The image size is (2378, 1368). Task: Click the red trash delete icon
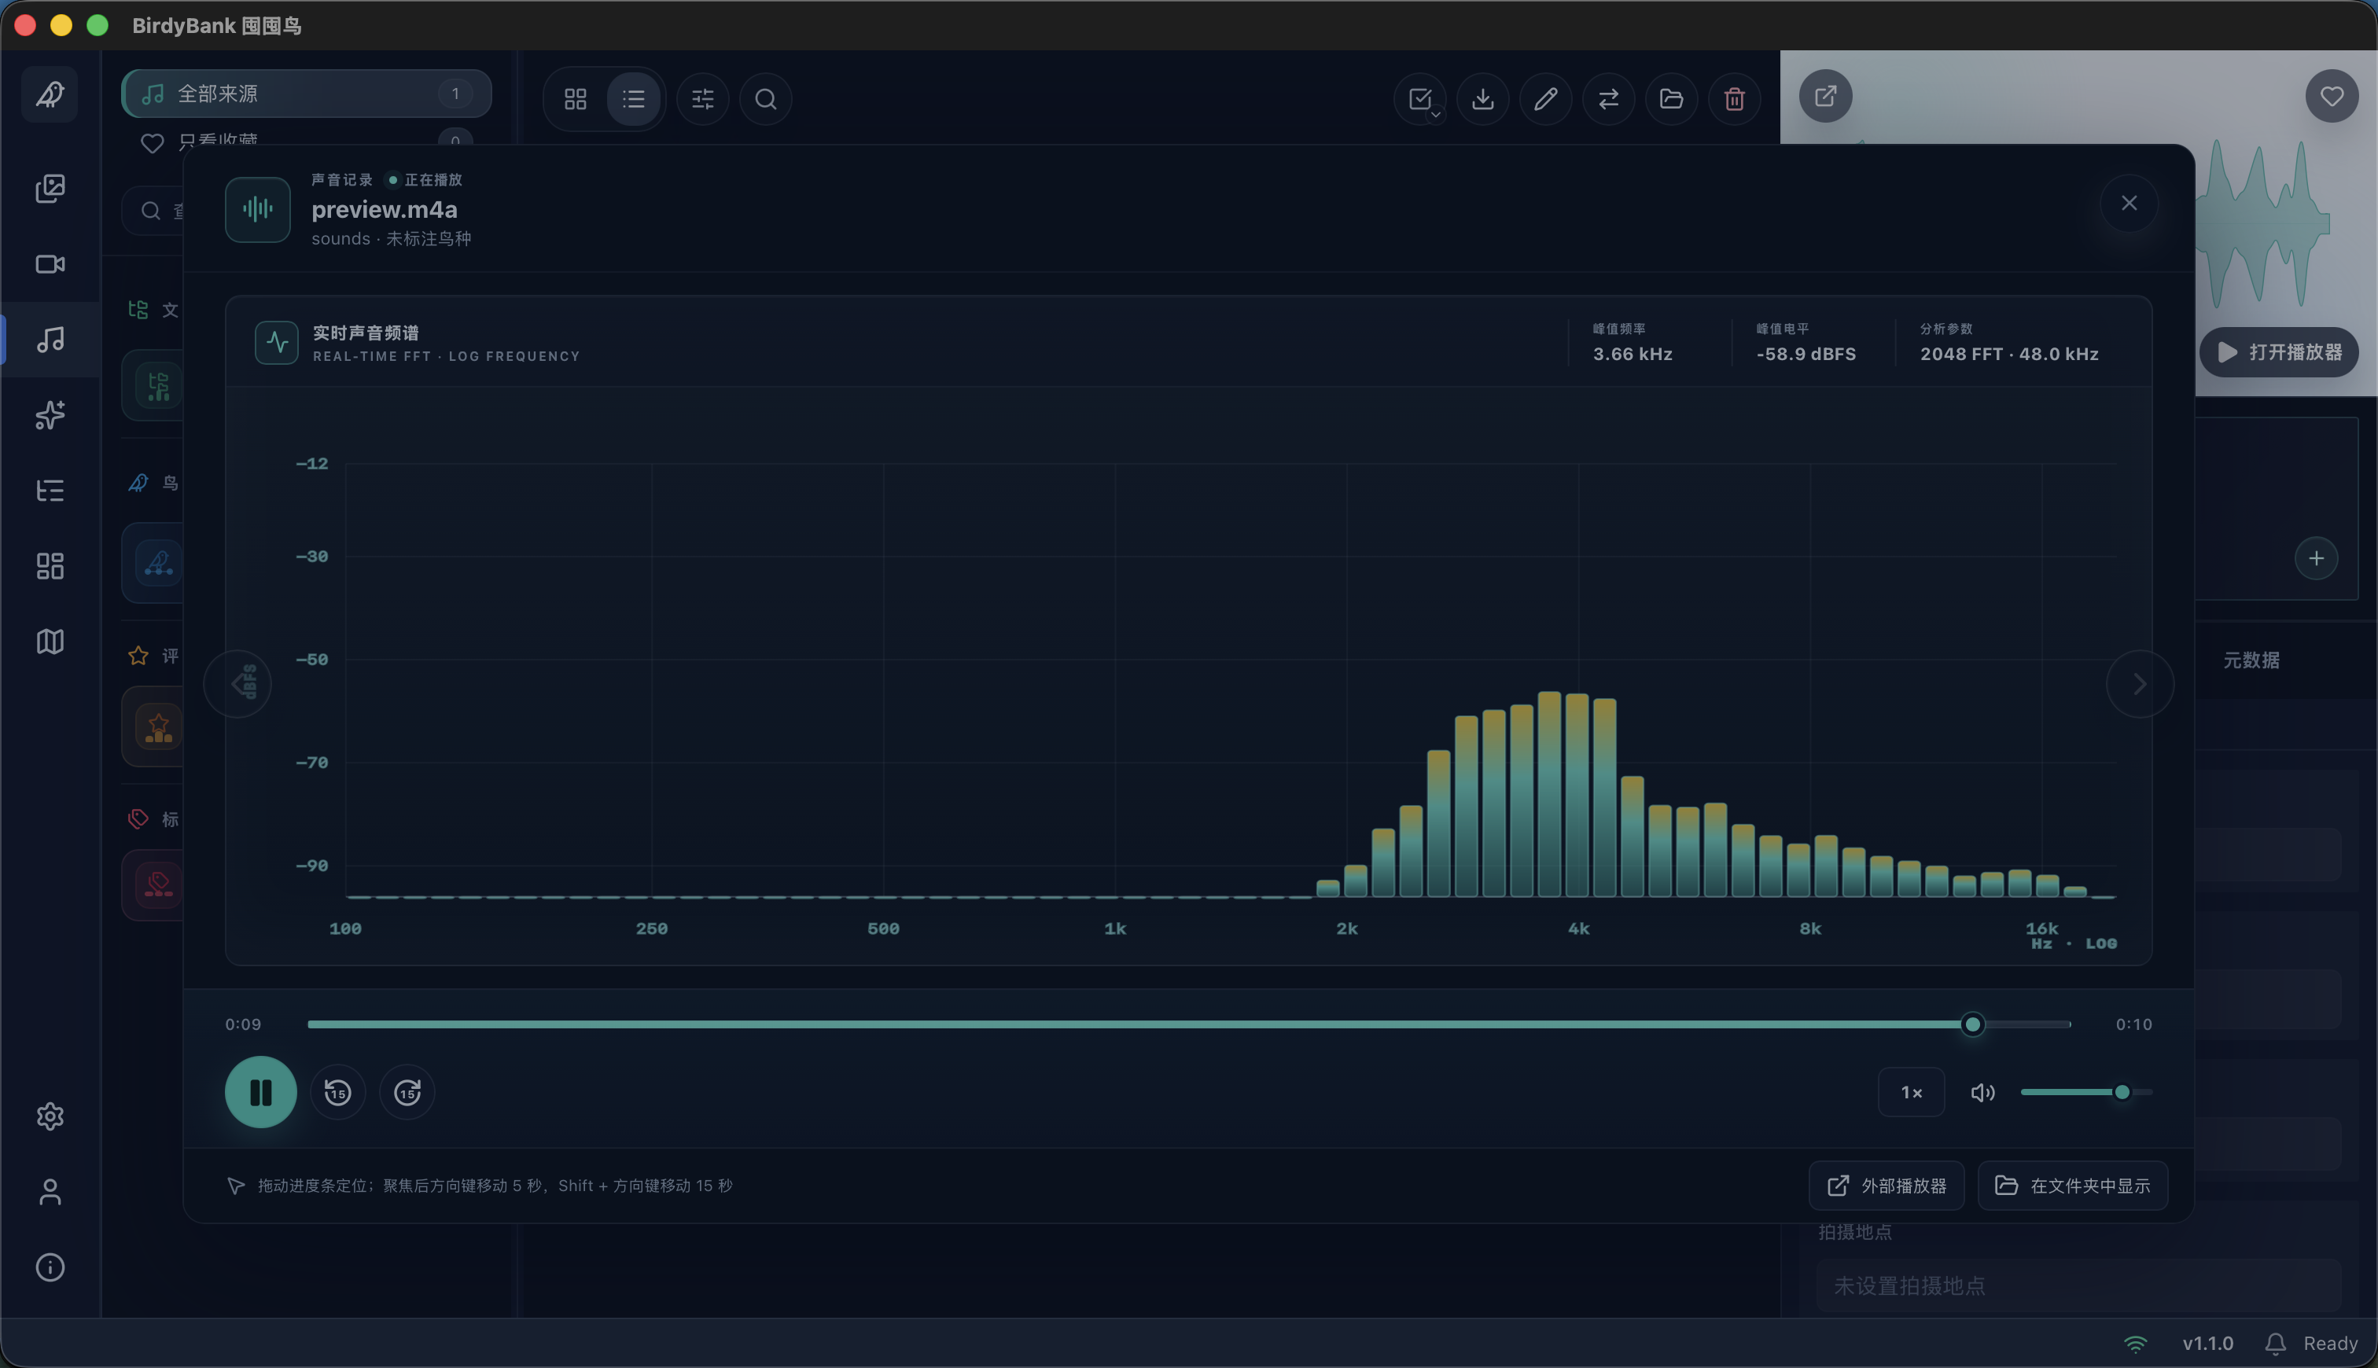(x=1735, y=98)
